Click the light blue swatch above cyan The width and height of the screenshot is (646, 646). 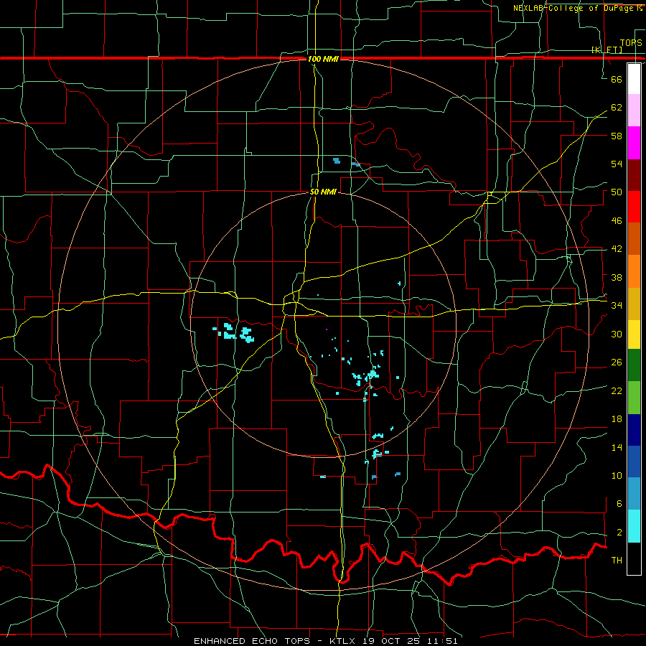coord(634,494)
